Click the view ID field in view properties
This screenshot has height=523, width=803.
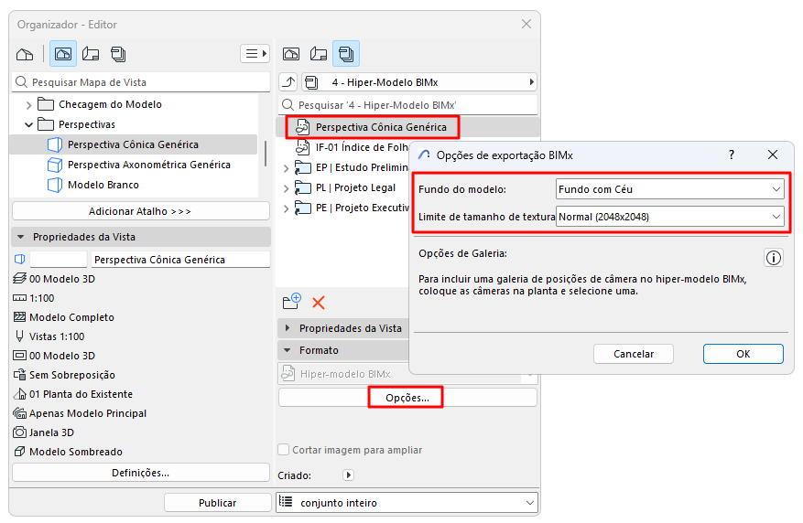[x=59, y=259]
